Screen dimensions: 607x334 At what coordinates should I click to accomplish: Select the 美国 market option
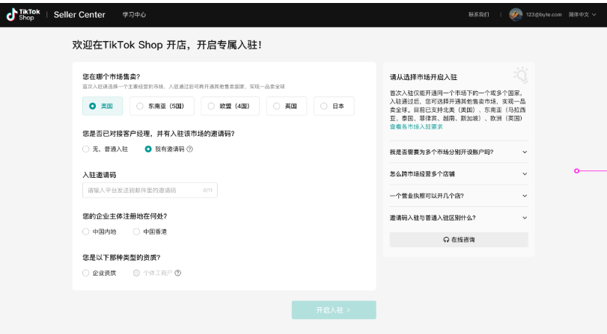pos(103,106)
